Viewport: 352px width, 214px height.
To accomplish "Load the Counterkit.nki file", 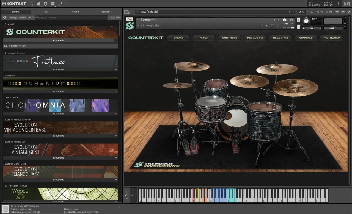I will (x=61, y=46).
